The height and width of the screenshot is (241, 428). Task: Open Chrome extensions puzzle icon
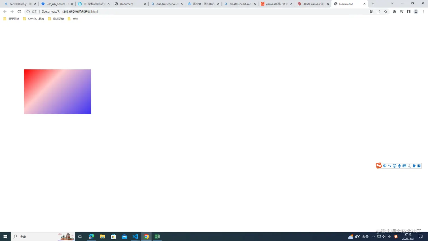[394, 12]
